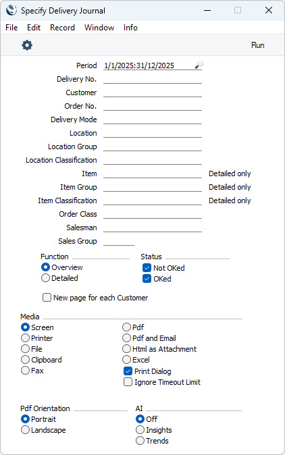Click the application logo in title bar
The height and width of the screenshot is (455, 285).
[11, 10]
